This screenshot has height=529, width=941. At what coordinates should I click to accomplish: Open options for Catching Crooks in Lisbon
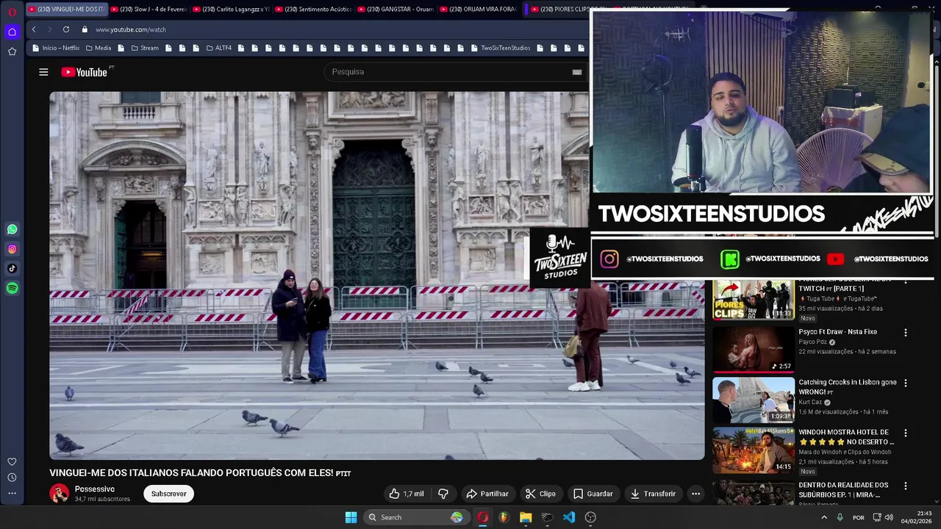905,383
